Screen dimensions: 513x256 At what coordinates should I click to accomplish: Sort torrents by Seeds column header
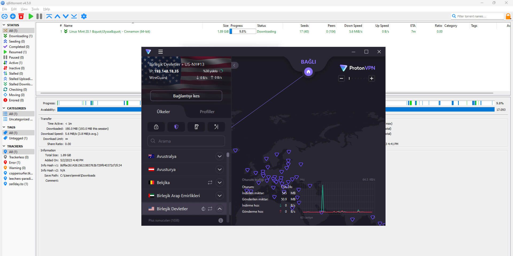(304, 26)
